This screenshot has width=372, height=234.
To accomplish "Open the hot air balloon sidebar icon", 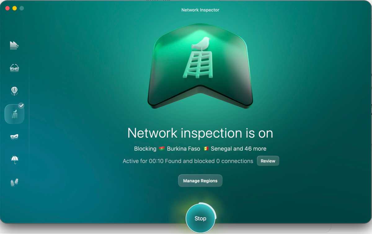I will tap(14, 91).
